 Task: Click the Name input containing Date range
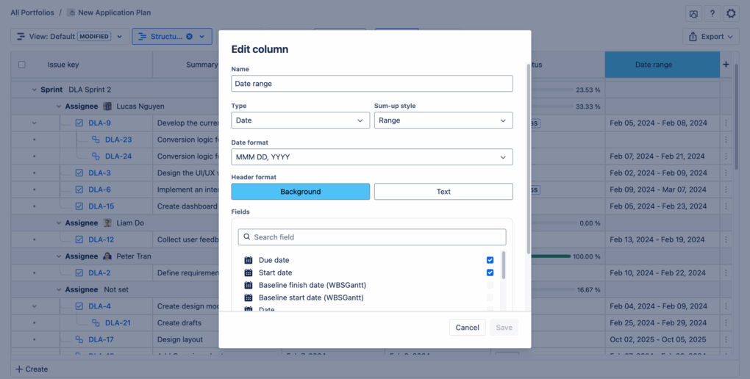point(372,84)
